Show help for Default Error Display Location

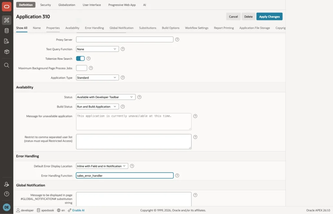pos(132,166)
